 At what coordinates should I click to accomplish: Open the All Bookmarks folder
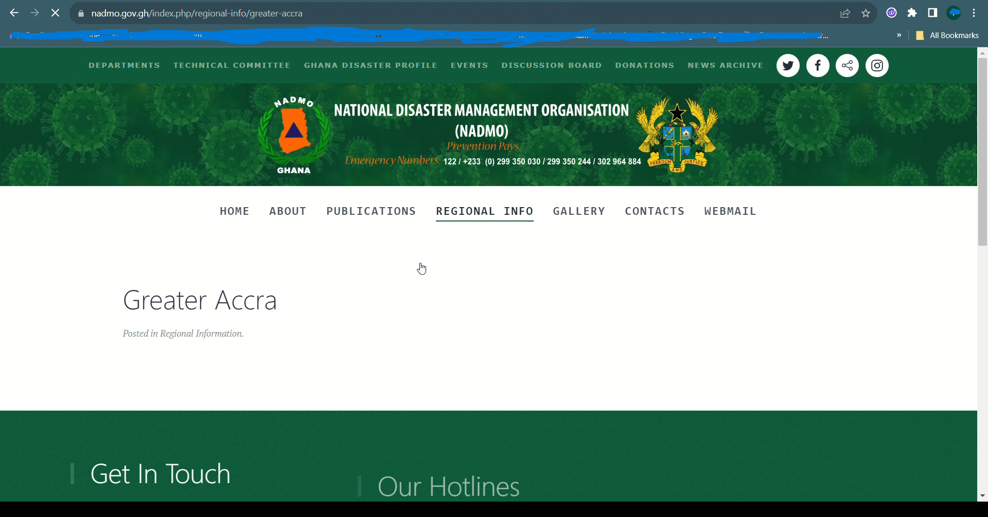pos(947,35)
